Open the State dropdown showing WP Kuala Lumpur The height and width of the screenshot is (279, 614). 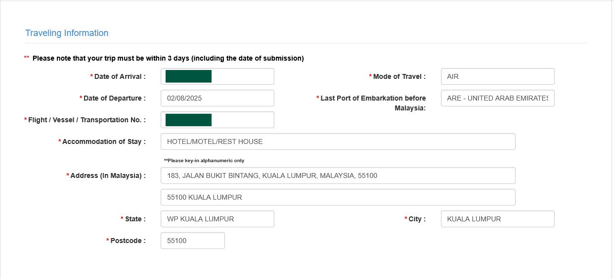pyautogui.click(x=218, y=219)
